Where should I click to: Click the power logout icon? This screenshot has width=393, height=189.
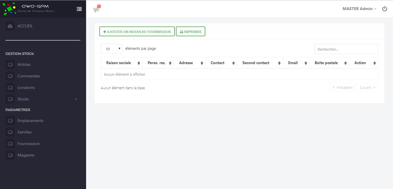coord(385,9)
